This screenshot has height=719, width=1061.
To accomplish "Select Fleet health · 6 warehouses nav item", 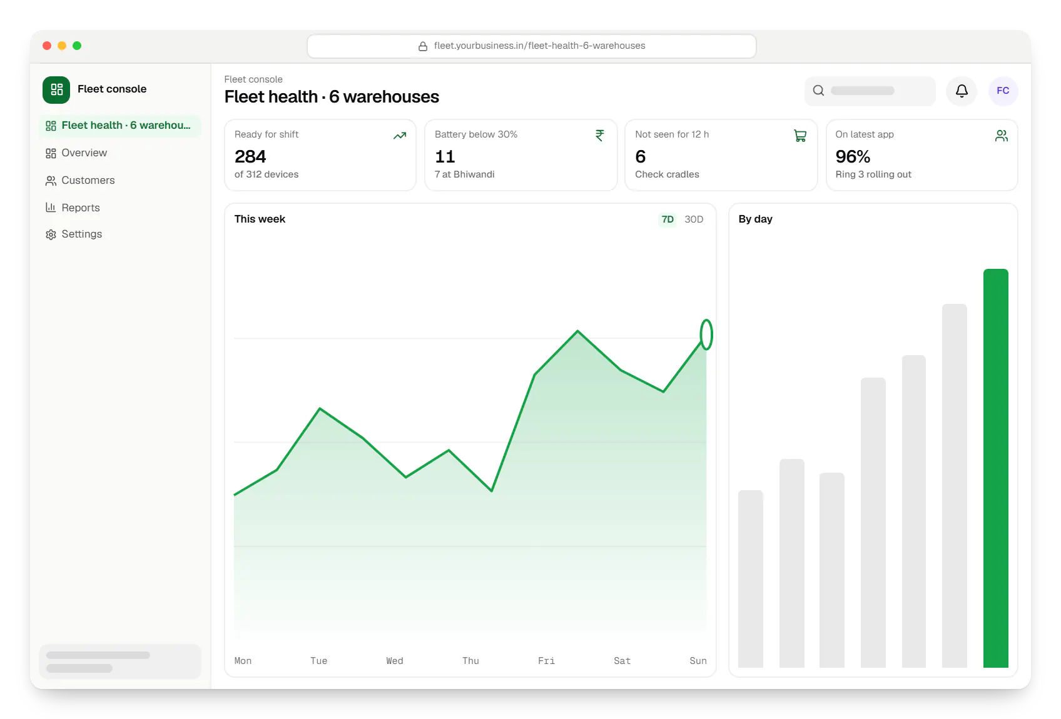I will coord(120,126).
